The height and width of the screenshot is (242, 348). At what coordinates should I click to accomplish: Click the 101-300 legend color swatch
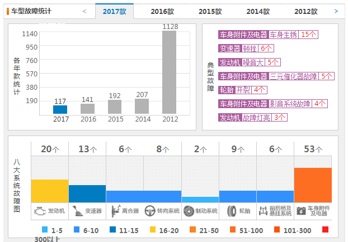[277, 230]
